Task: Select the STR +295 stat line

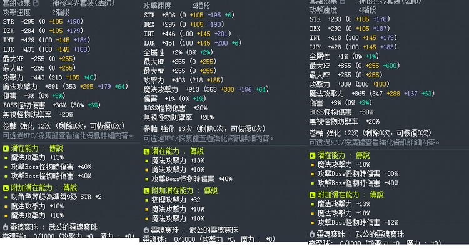Action: (43, 21)
